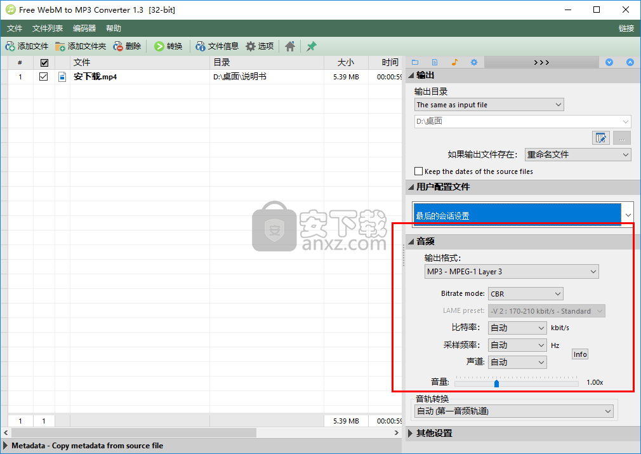641x454 pixels.
Task: Switch to the folder output tab icon
Action: (x=415, y=62)
